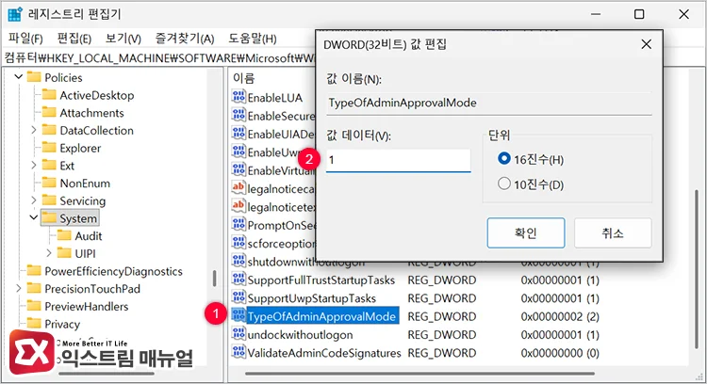This screenshot has width=707, height=384.
Task: Click the shutdownwithoutlogon value icon
Action: click(x=238, y=261)
